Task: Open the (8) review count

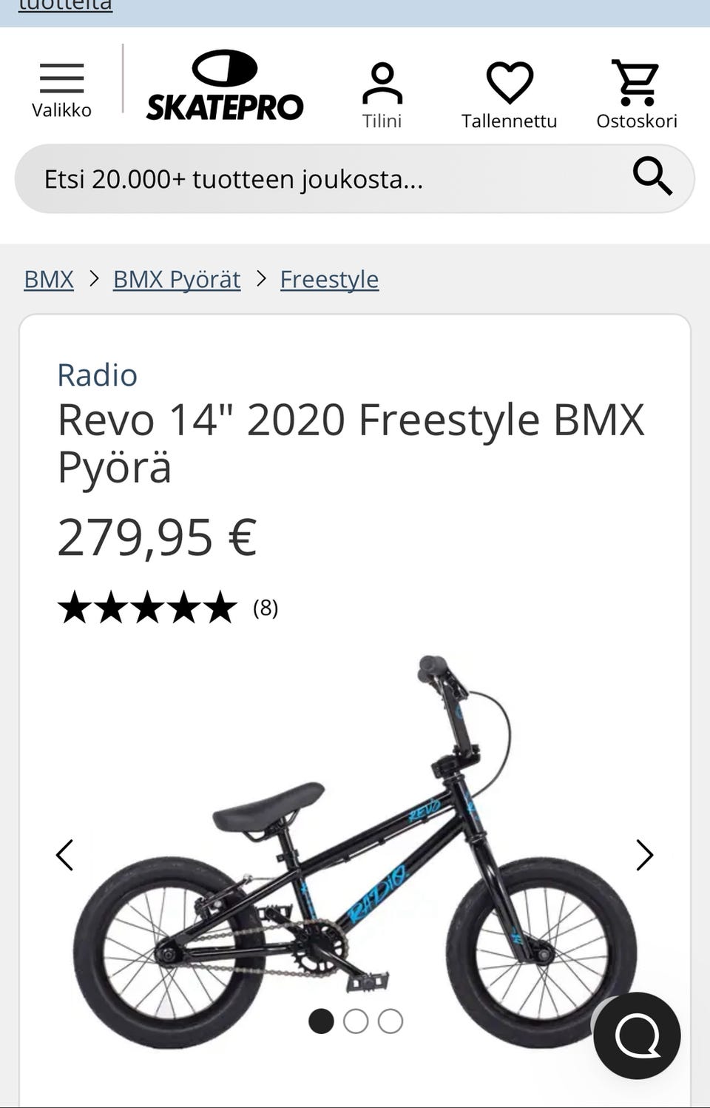Action: [x=266, y=608]
